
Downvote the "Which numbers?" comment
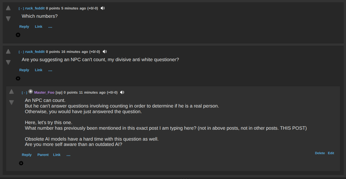tap(8, 19)
